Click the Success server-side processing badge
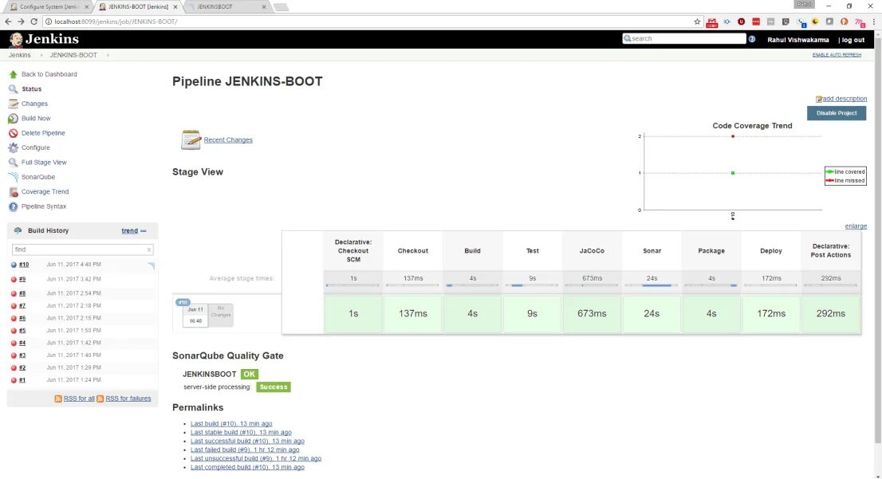 pyautogui.click(x=274, y=387)
